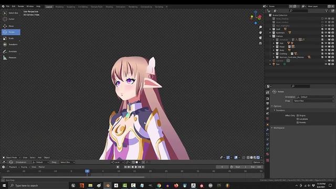Open the View Layer properties tab icon
This screenshot has height=189, width=336.
(267, 109)
